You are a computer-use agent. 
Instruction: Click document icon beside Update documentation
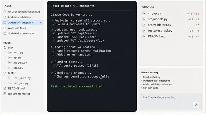(5, 33)
